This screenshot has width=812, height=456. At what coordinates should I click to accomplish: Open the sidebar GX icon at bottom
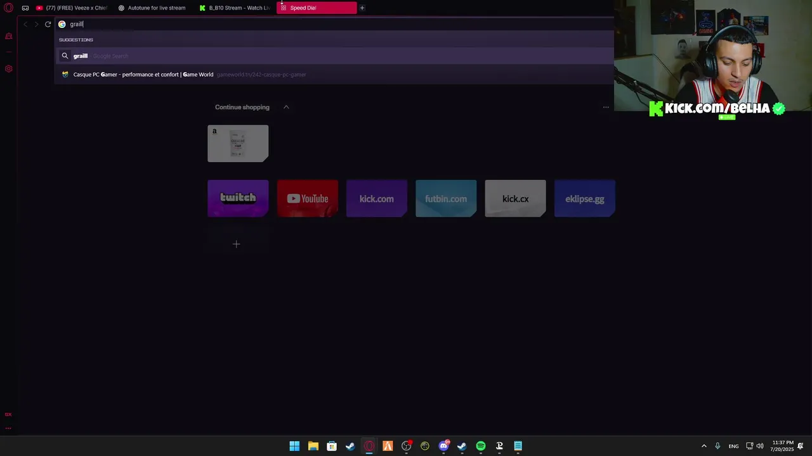pos(8,414)
